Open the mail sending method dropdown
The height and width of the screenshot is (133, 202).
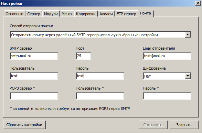coord(100,35)
